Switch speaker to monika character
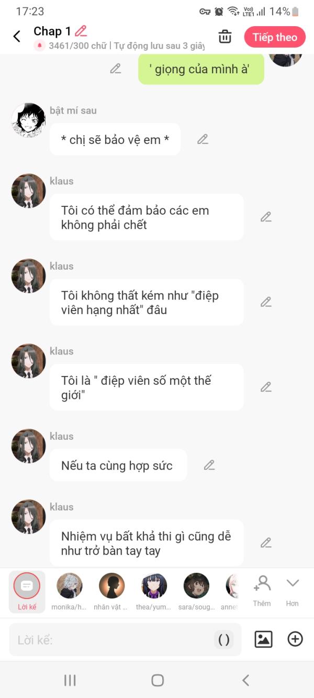Image resolution: width=314 pixels, height=698 pixels. 69,586
